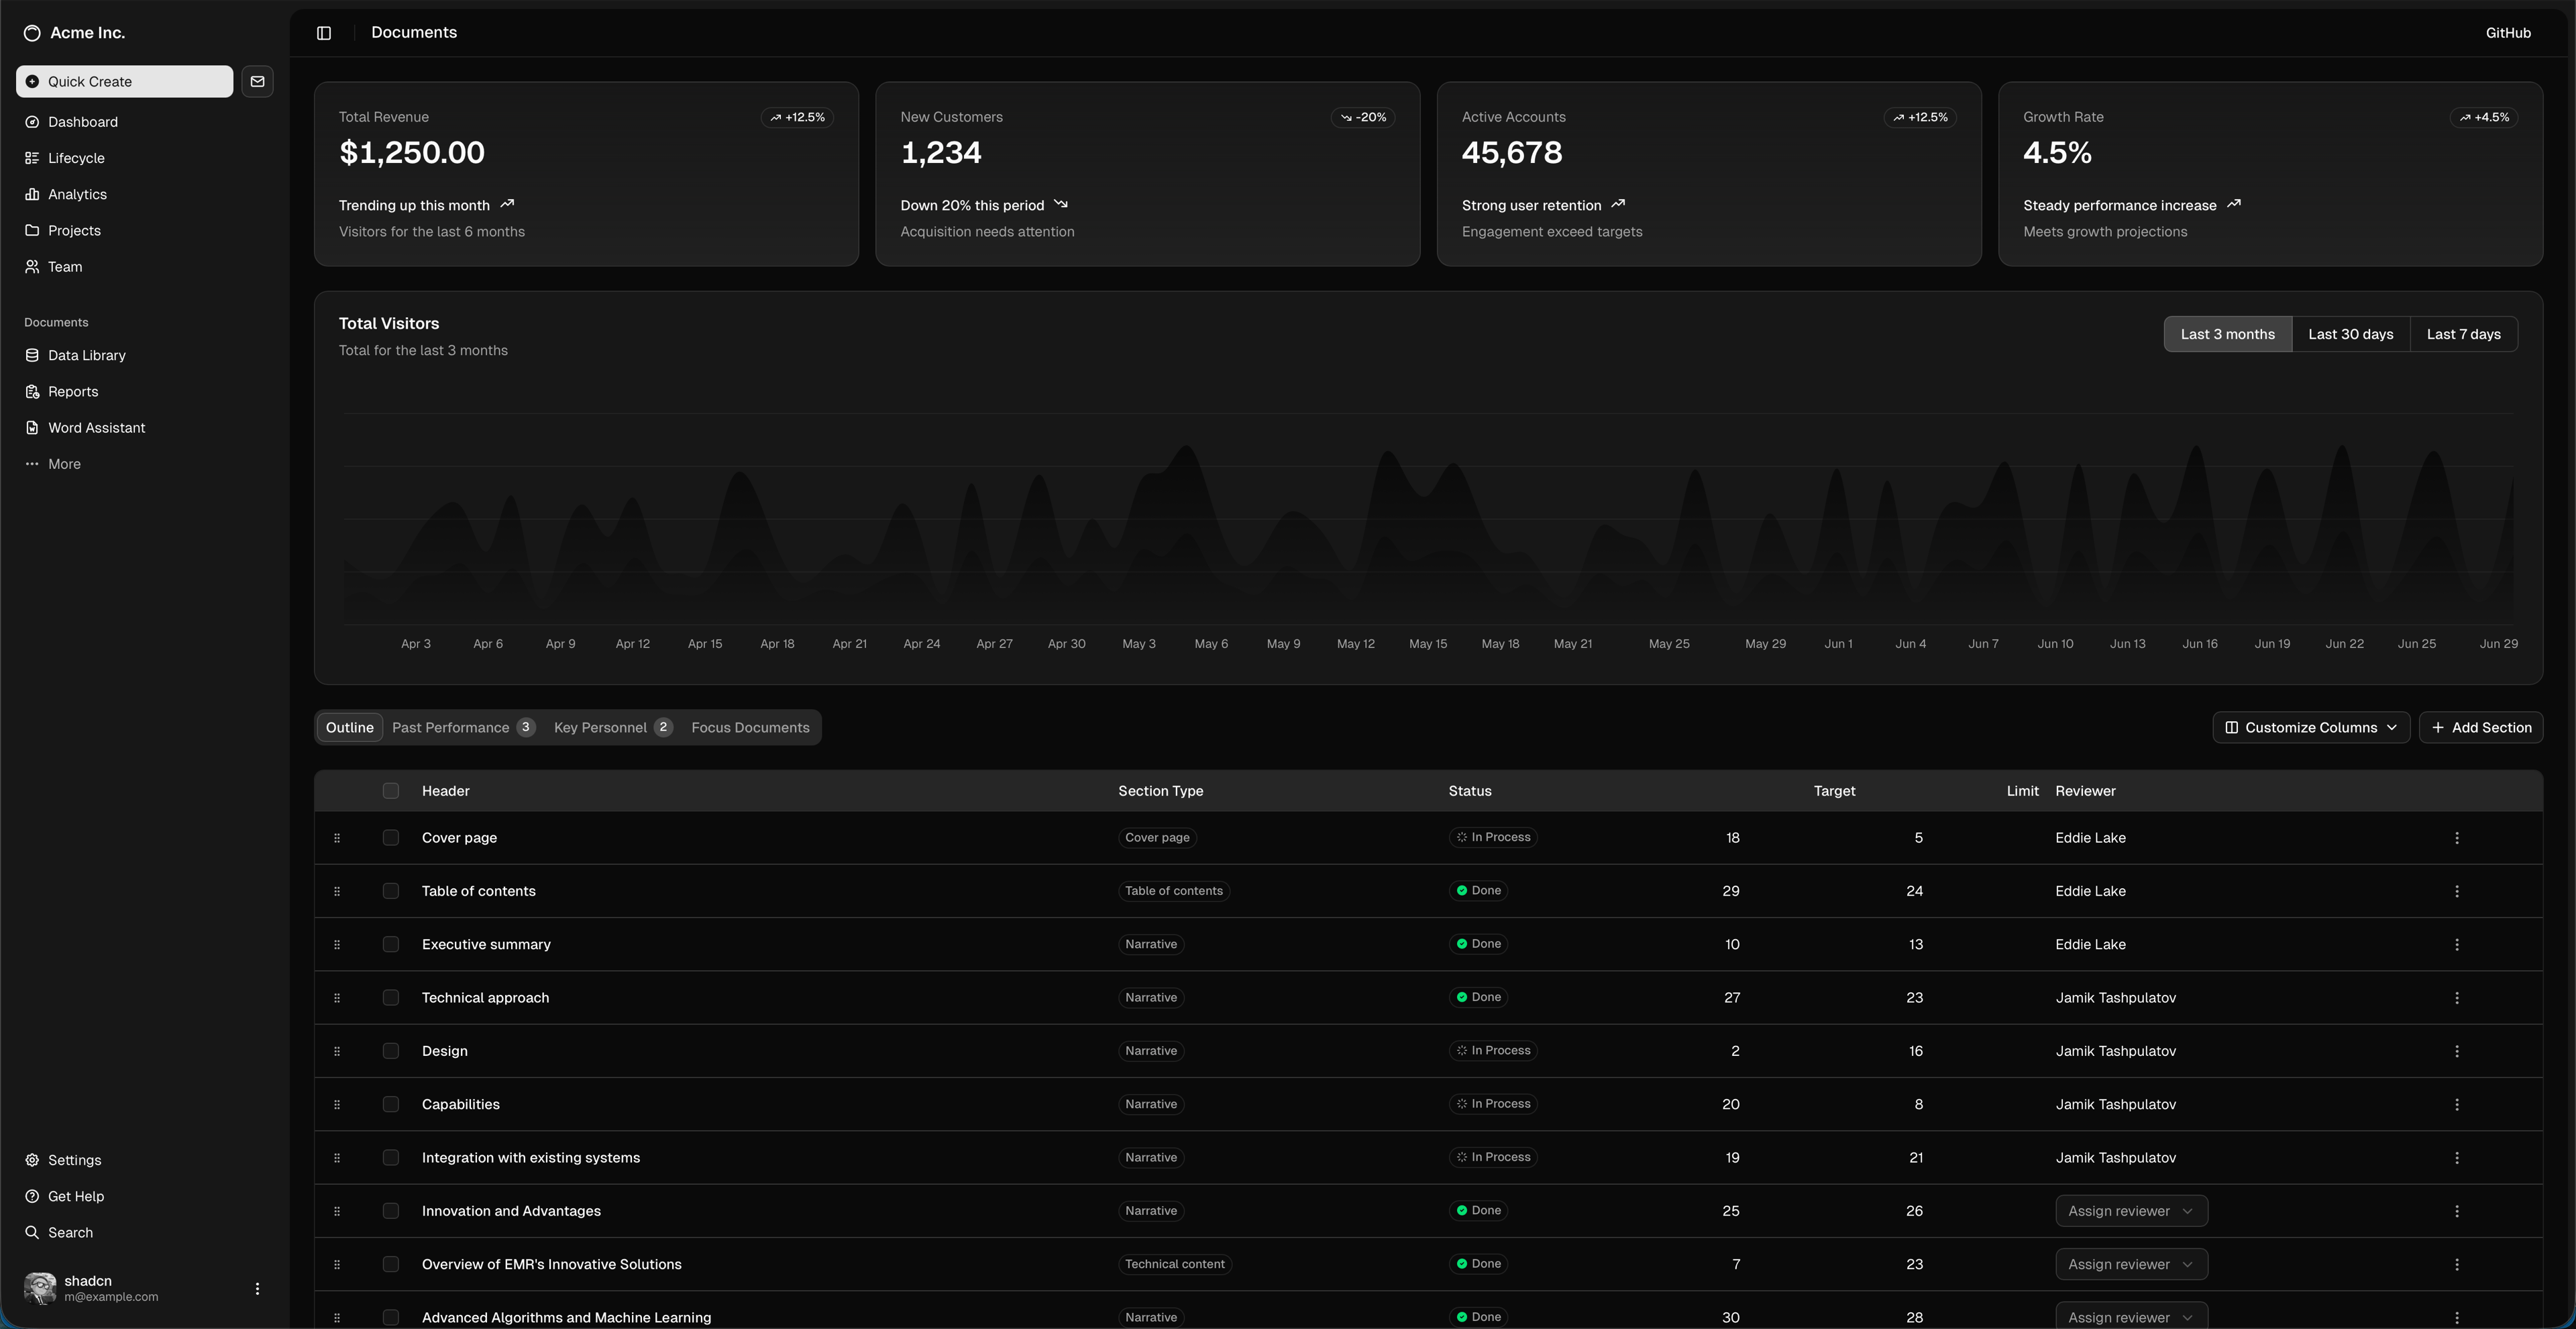
Task: Check the Table of contents row checkbox
Action: 391,890
